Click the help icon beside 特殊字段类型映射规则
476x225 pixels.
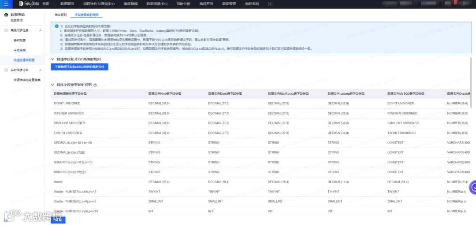click(95, 85)
